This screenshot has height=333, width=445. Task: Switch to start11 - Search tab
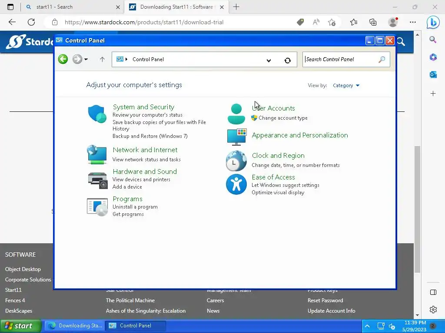pos(73,7)
